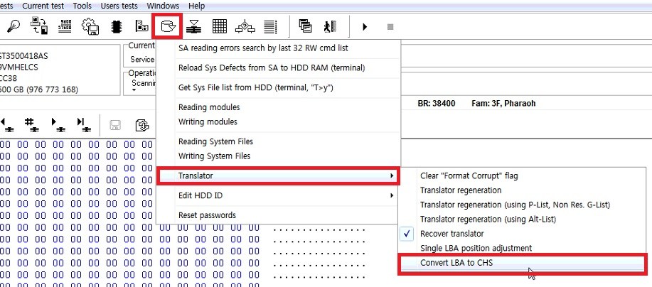This screenshot has width=652, height=287.
Task: Open the highlighted service area tools icon
Action: [x=168, y=27]
